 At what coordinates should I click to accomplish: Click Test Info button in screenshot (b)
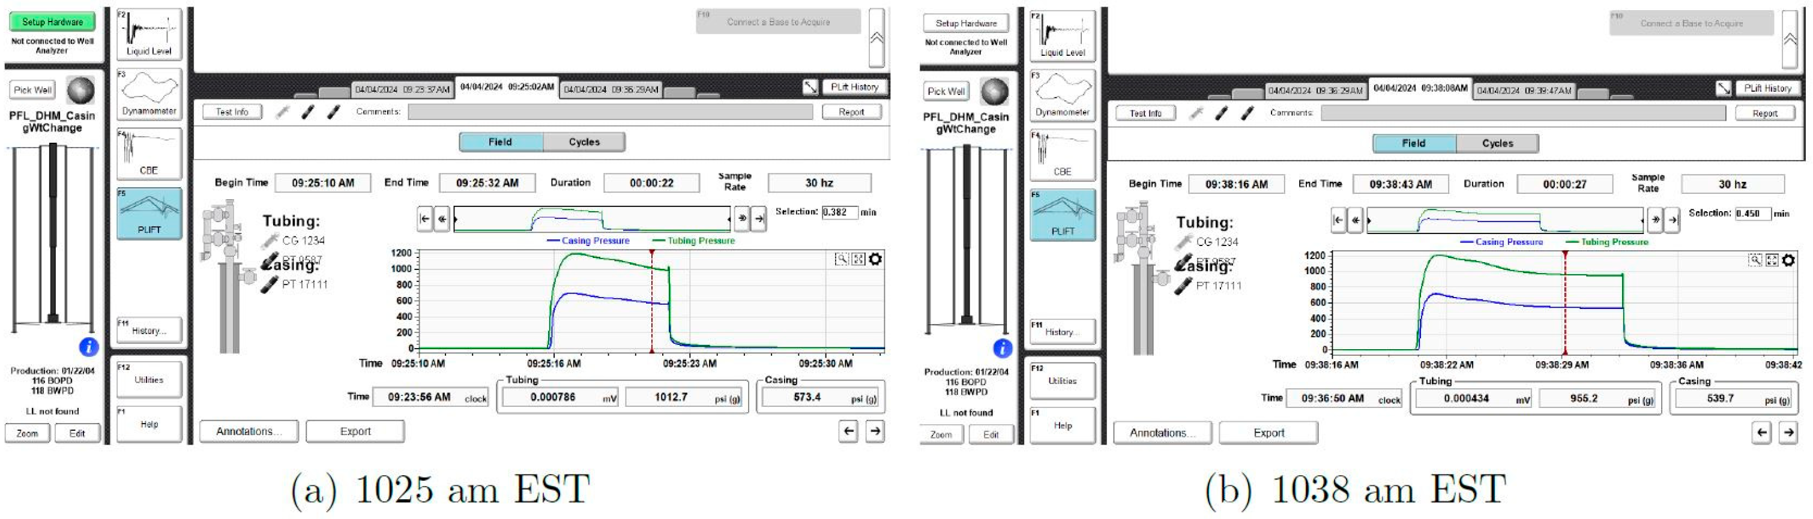click(x=1146, y=113)
